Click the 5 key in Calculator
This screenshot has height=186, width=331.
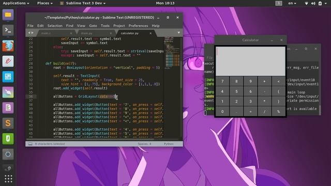coord(236,91)
